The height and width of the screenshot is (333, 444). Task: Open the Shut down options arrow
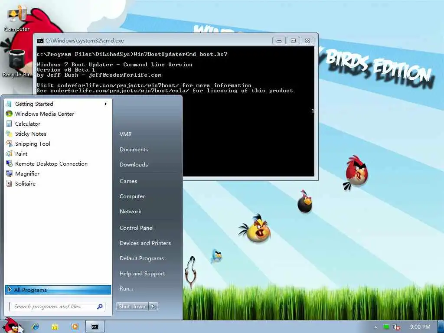pyautogui.click(x=153, y=307)
